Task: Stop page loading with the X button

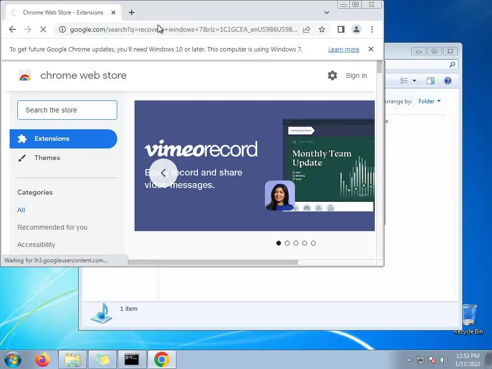Action: [x=43, y=29]
